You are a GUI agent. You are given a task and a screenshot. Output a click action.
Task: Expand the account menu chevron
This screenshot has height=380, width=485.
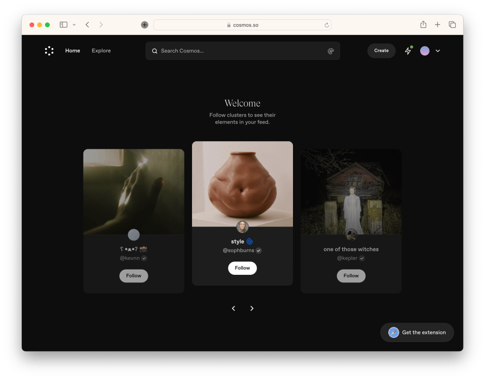pos(438,51)
